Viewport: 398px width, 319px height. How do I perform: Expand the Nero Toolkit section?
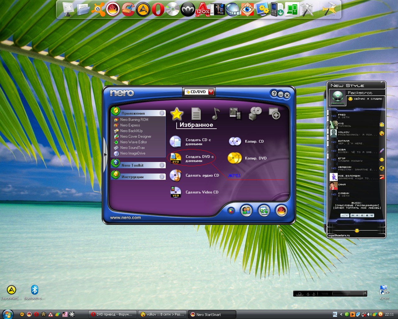(x=162, y=165)
